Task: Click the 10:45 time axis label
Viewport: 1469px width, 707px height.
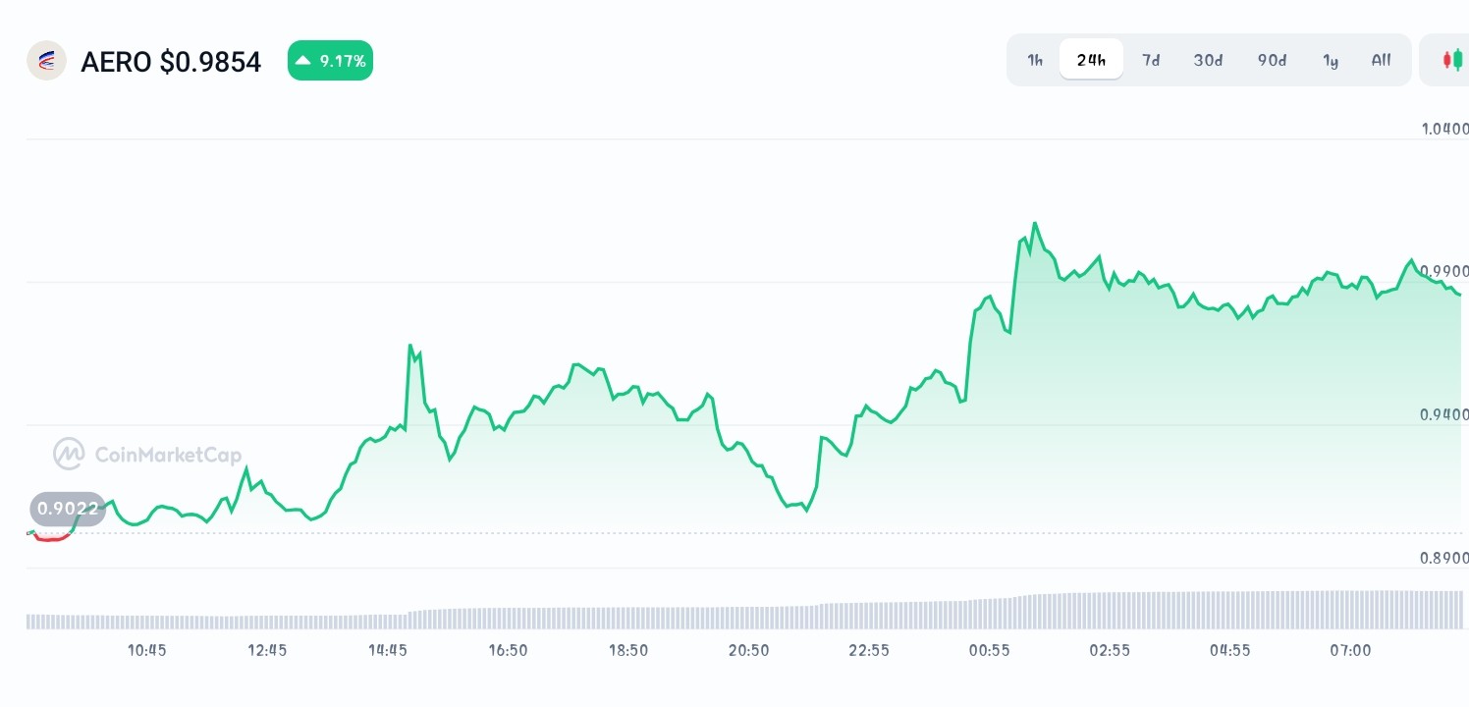Action: 147,650
